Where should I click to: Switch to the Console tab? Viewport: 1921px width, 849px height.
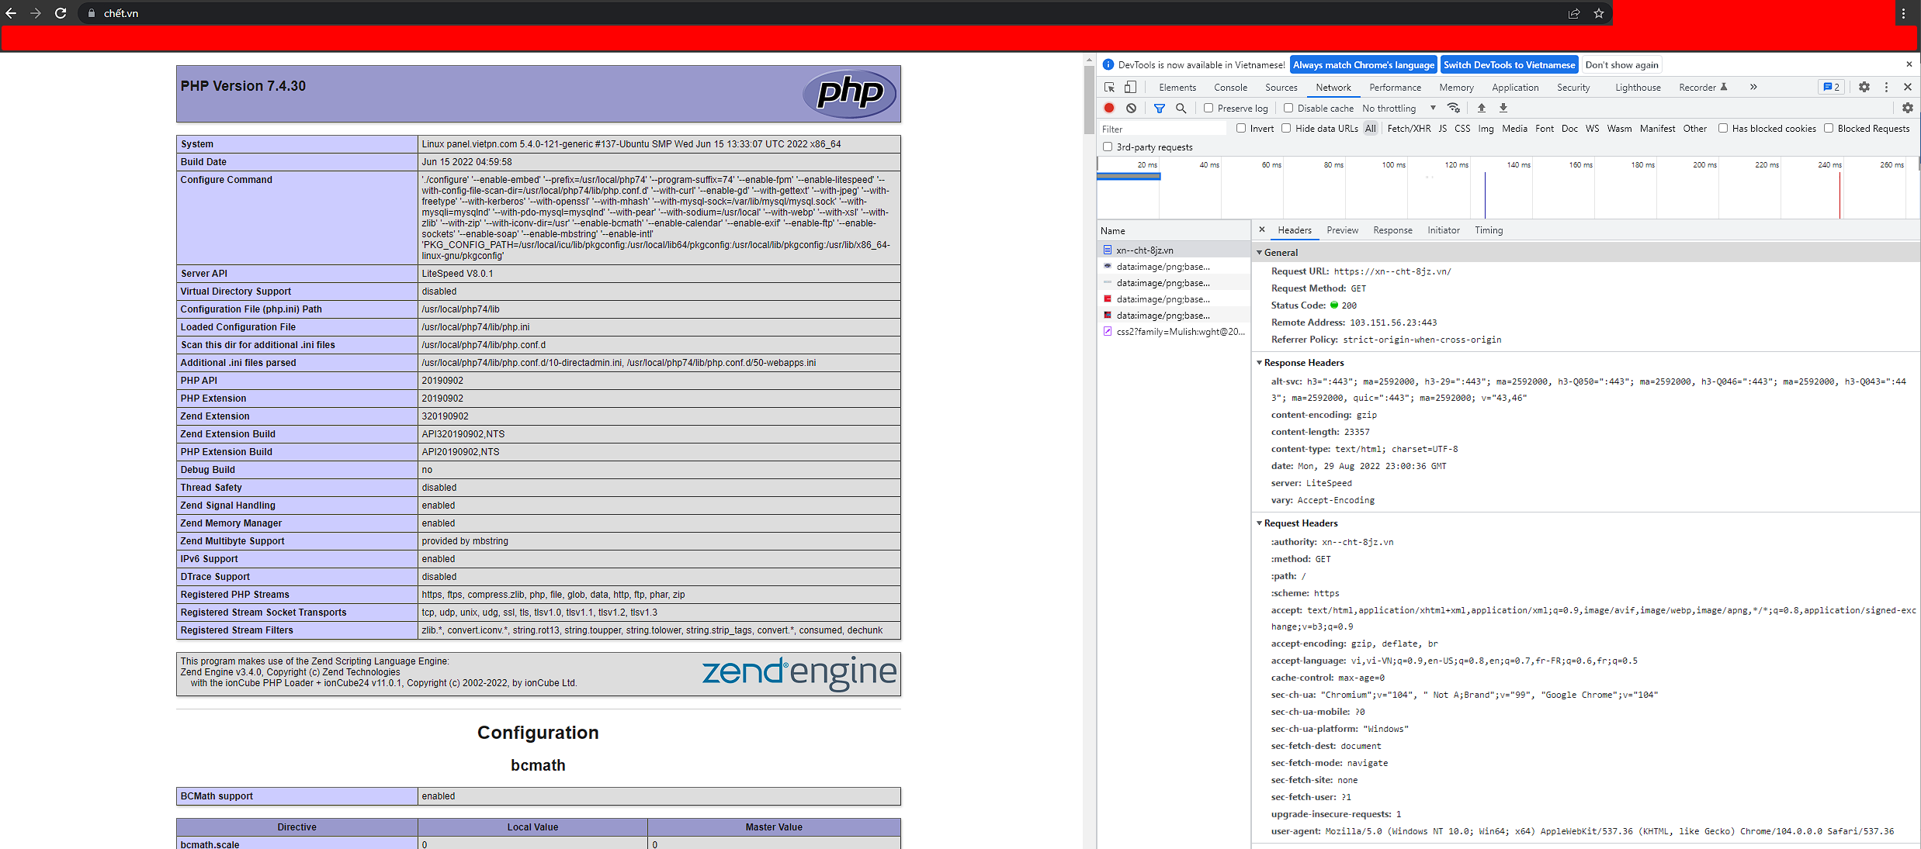pos(1230,88)
